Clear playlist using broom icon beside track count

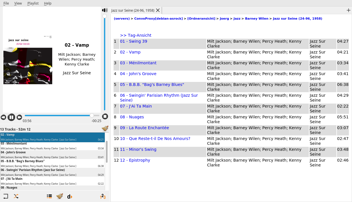105,129
